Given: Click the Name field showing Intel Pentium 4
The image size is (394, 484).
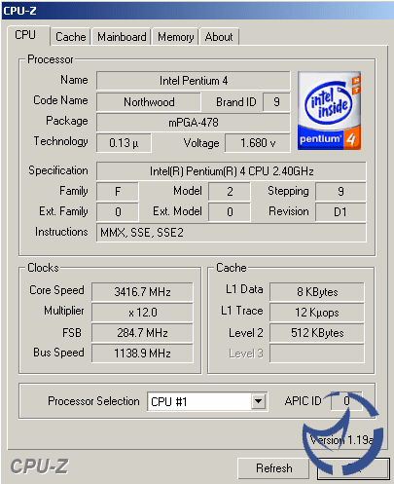Looking at the screenshot, I should [x=194, y=81].
